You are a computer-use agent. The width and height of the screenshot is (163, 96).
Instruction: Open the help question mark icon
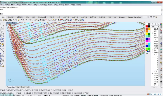click(83, 20)
